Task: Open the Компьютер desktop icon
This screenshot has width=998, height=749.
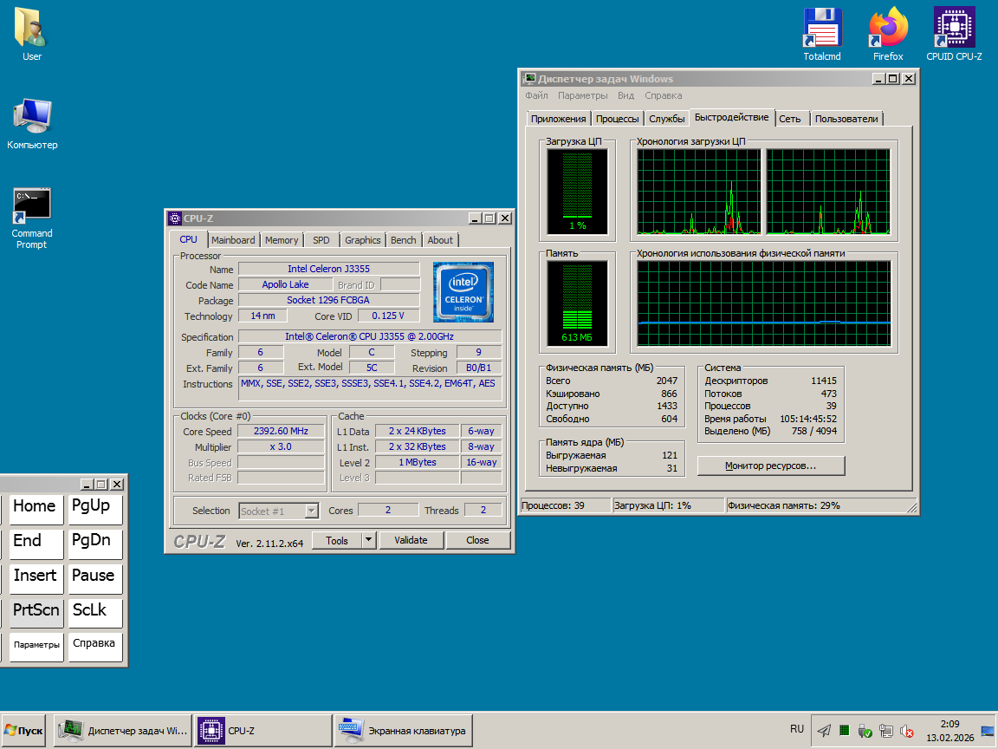Action: click(32, 117)
